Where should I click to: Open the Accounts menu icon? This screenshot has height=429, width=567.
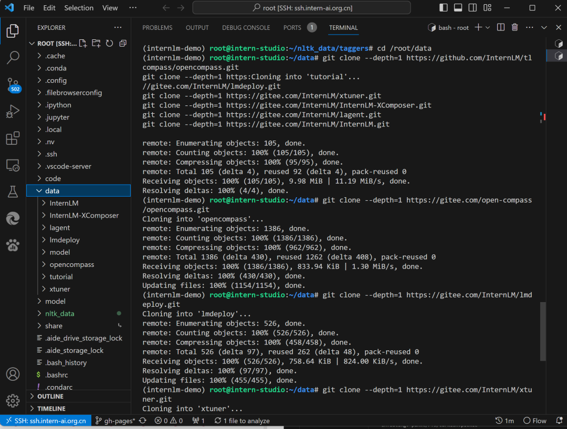(13, 374)
